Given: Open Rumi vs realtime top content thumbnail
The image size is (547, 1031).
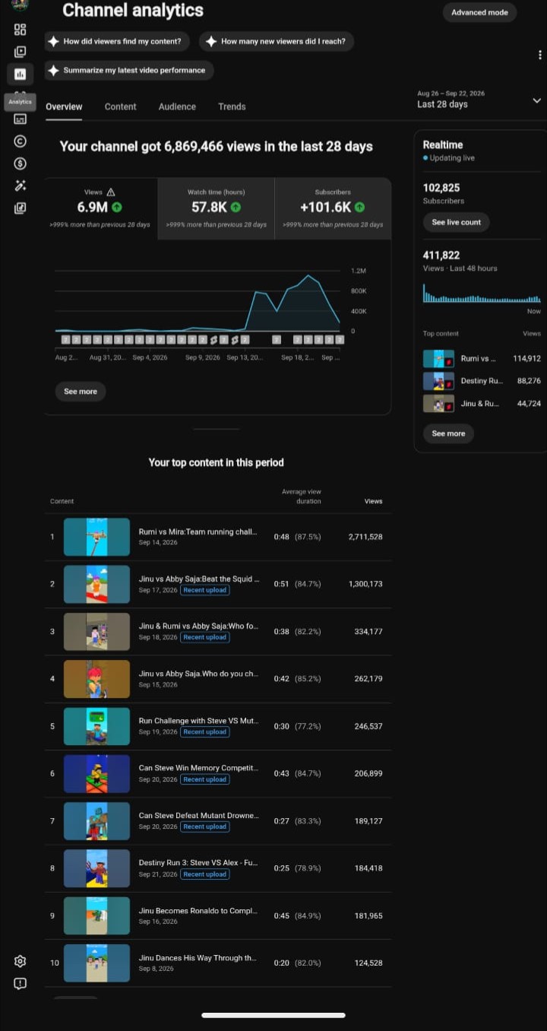Looking at the screenshot, I should tap(438, 359).
